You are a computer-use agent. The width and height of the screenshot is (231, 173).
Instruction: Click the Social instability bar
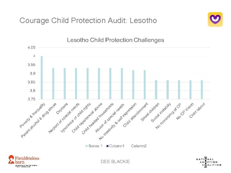pyautogui.click(x=167, y=90)
